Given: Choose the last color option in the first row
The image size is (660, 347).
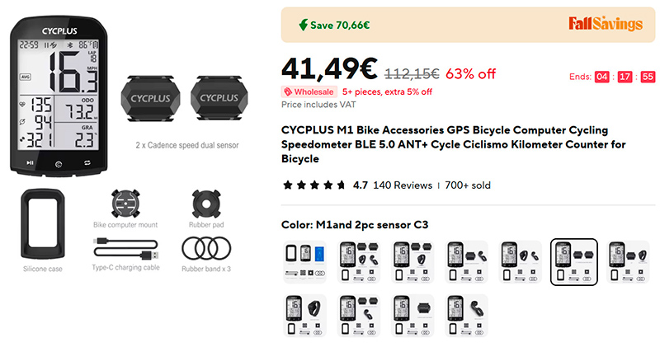Looking at the screenshot, I should click(x=629, y=261).
